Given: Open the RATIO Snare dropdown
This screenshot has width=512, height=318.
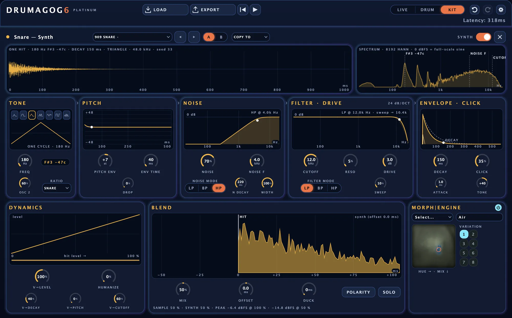Looking at the screenshot, I should tap(57, 188).
